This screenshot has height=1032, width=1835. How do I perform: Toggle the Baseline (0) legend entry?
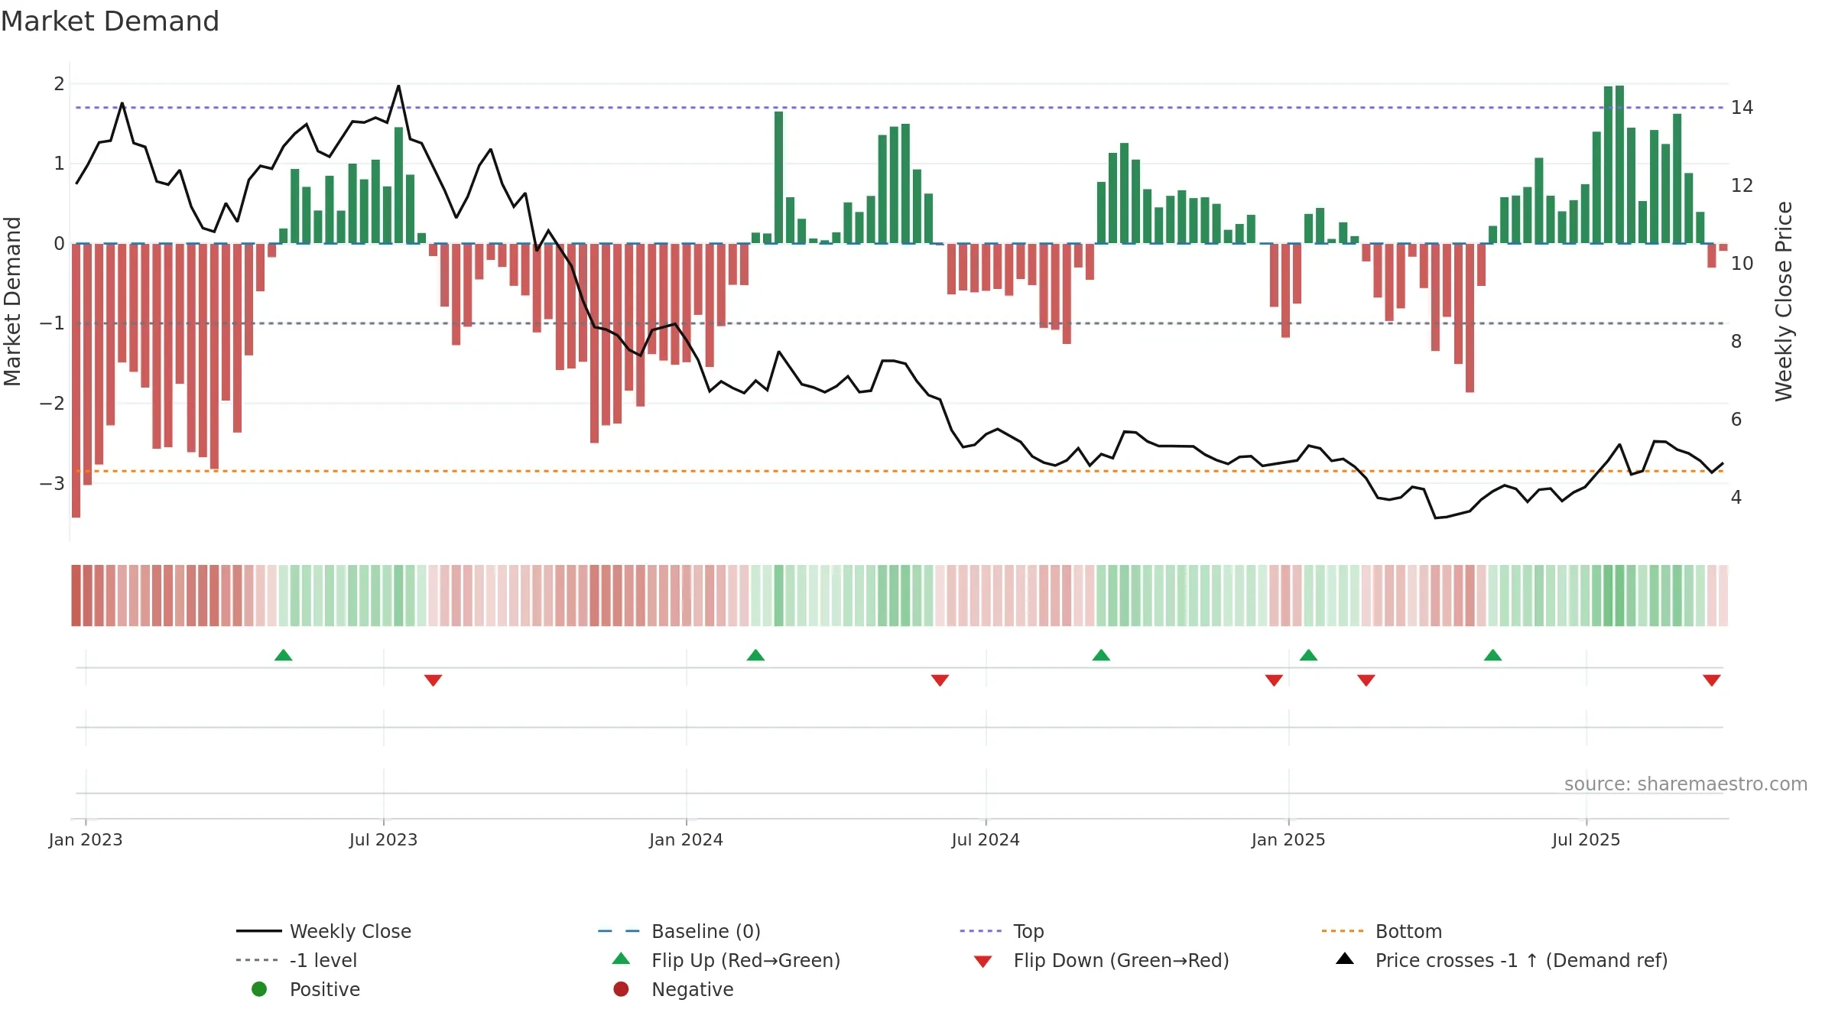(679, 931)
